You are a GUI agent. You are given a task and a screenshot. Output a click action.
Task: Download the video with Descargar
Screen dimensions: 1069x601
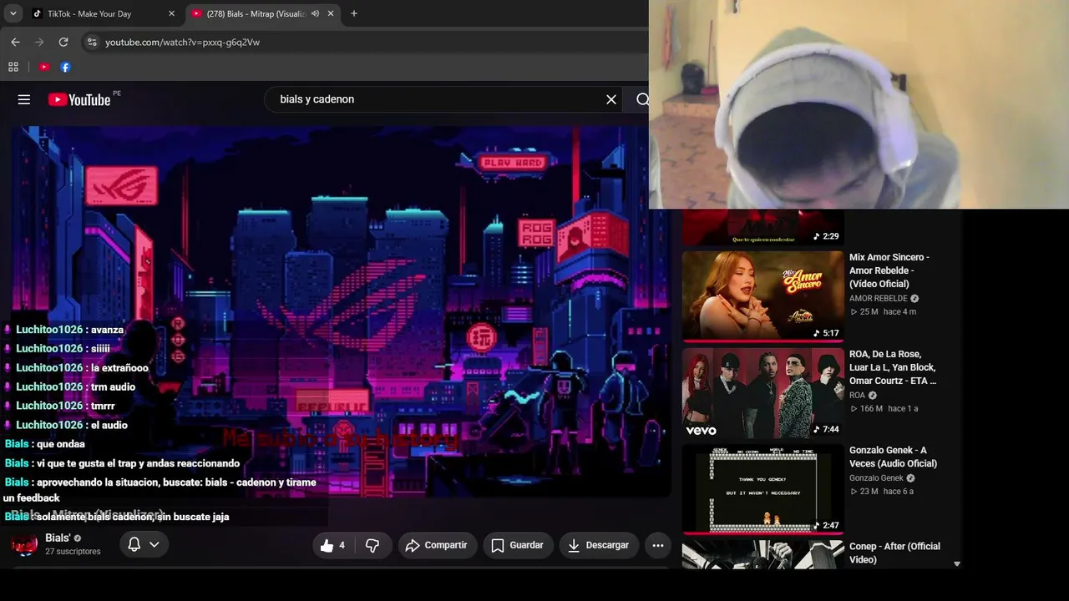598,545
